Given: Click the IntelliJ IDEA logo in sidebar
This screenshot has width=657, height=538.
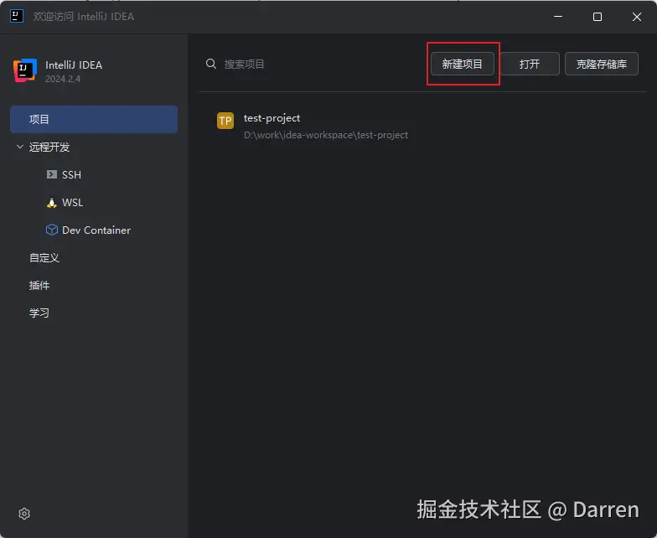Looking at the screenshot, I should coord(25,70).
